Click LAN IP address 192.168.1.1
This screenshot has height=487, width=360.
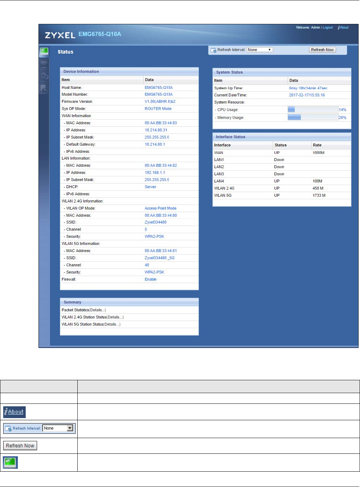coord(155,172)
